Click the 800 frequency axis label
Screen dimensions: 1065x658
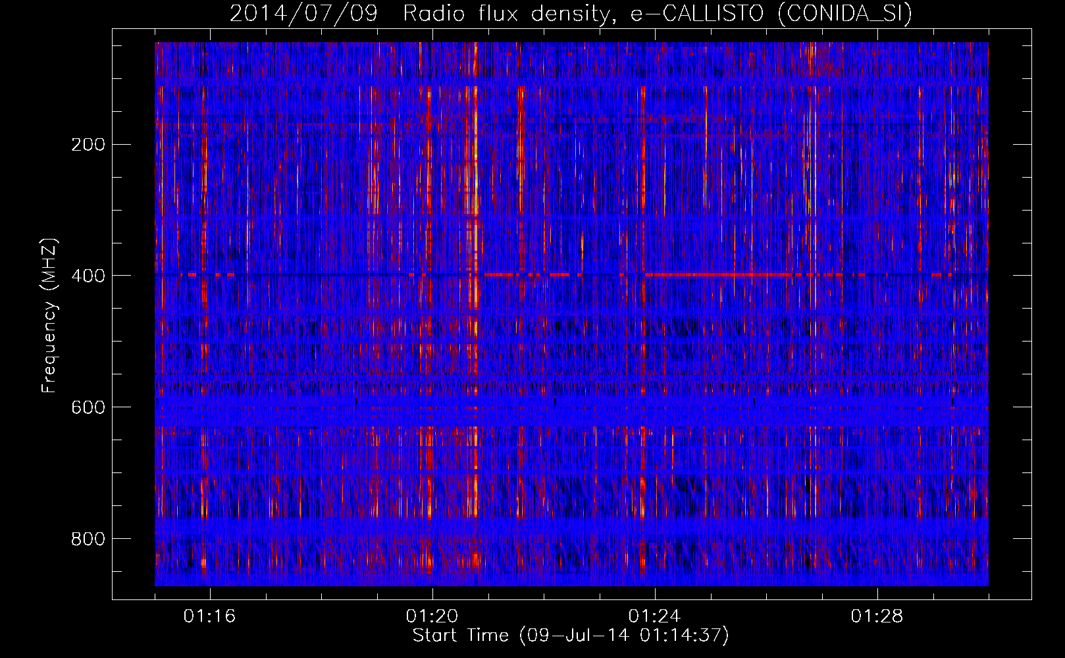88,539
